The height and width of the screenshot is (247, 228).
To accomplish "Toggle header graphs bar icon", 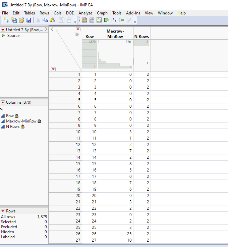I will 77,34.
